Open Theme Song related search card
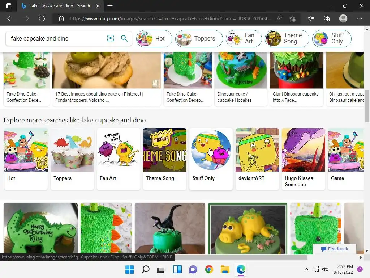Image resolution: width=370 pixels, height=278 pixels. [165, 159]
